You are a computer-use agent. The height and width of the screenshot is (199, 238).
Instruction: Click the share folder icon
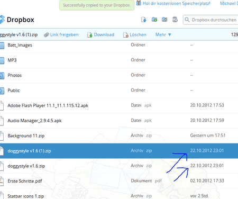(164, 20)
